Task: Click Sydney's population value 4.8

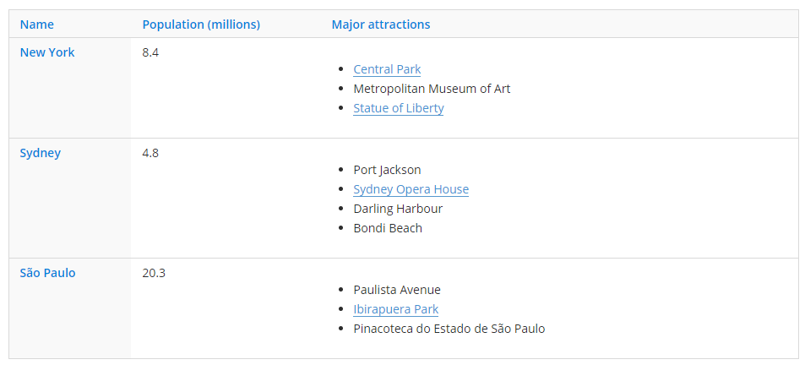Action: pyautogui.click(x=150, y=153)
